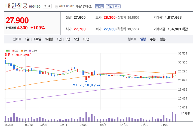
Task: Click the 04/20 date axis label
Action: point(144,125)
